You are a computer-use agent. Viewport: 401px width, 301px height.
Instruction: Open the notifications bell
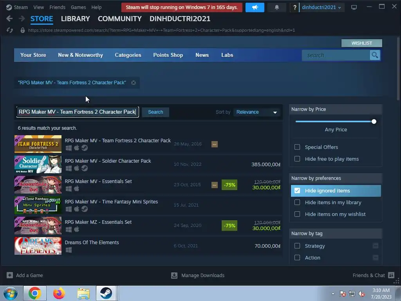point(277,7)
